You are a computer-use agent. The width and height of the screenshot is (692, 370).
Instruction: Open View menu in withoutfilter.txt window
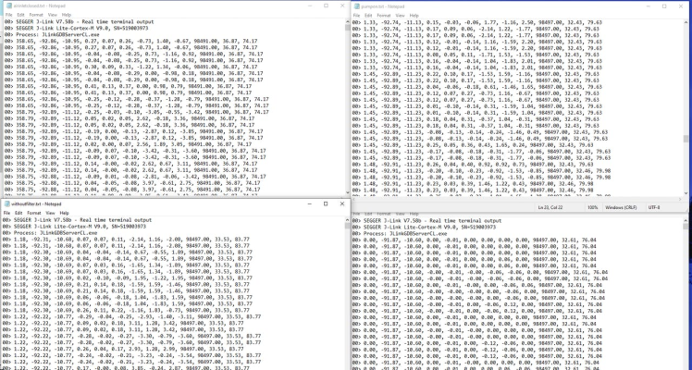(50, 213)
